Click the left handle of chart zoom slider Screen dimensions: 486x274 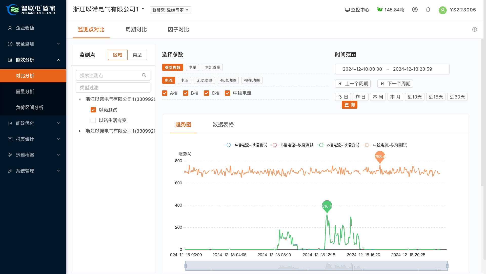(186, 266)
